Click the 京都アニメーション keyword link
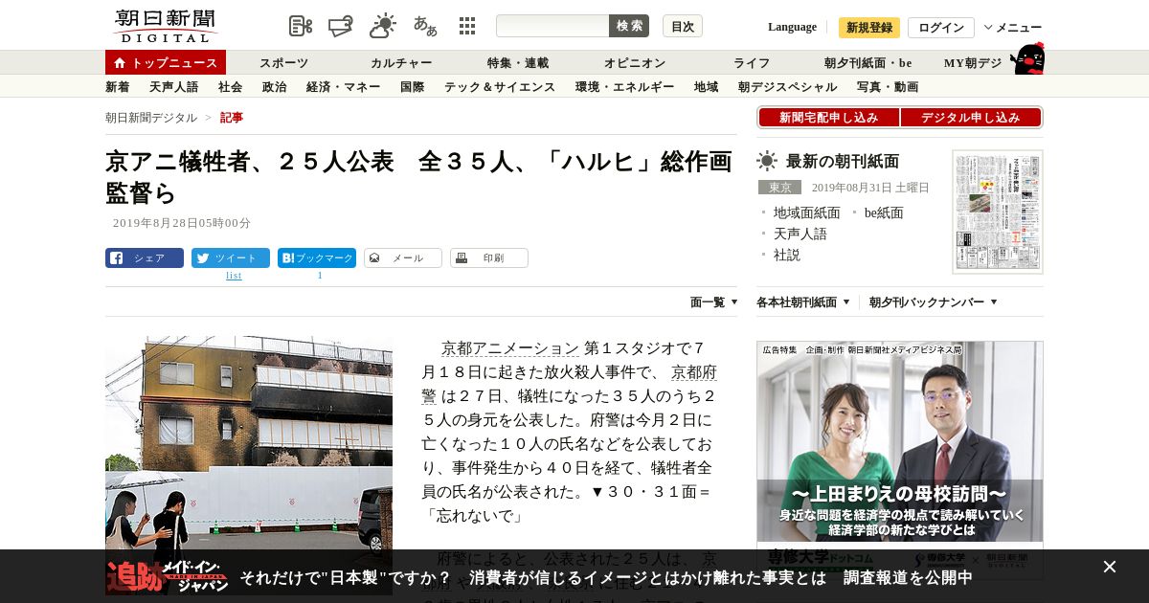The height and width of the screenshot is (603, 1149). [x=510, y=348]
